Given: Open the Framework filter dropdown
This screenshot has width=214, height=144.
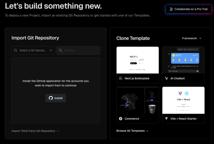Looking at the screenshot, I should coord(192,38).
